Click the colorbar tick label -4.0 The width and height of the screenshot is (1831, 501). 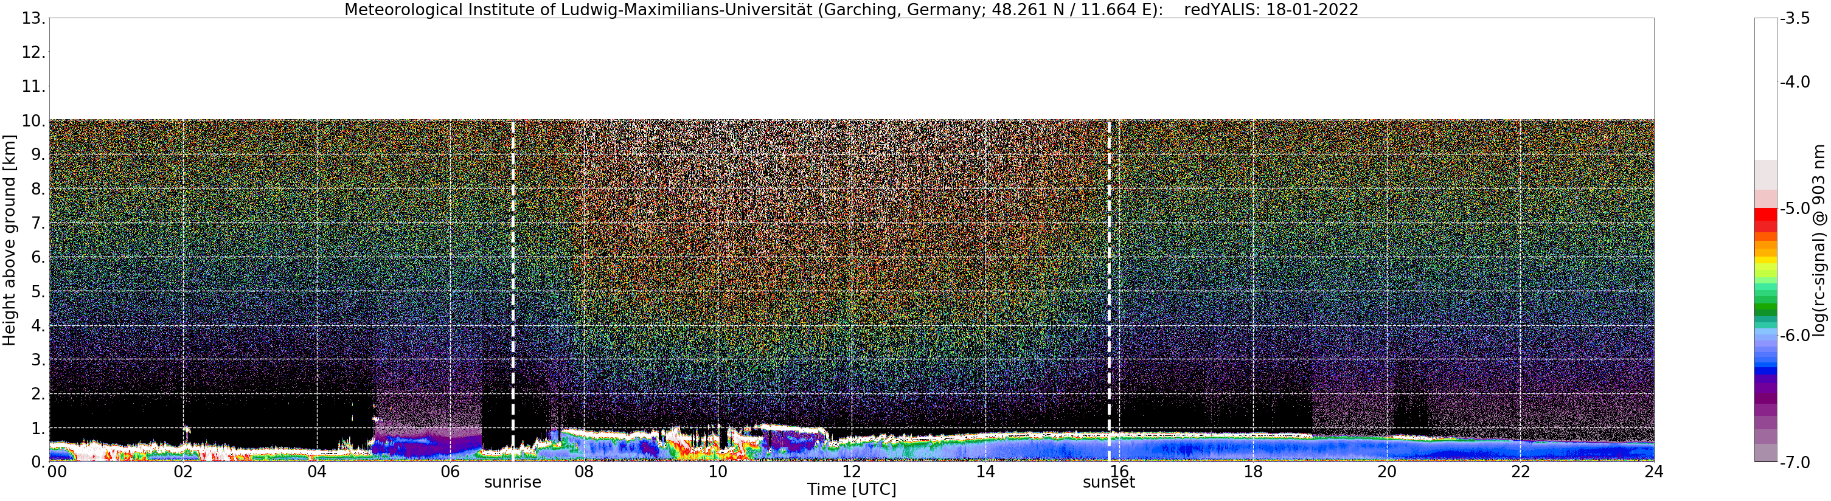pos(1796,83)
